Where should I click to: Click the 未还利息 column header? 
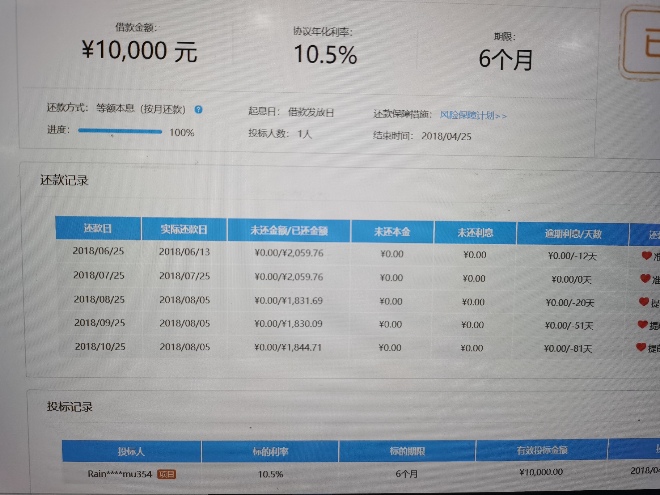click(x=475, y=233)
